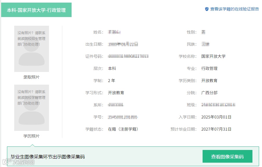
Task: Click the 专业 value 行政管理
Action: click(x=209, y=68)
